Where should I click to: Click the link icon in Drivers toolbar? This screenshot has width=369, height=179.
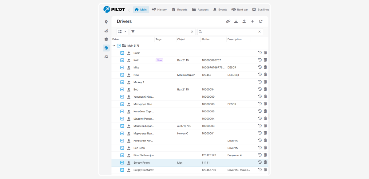pyautogui.click(x=228, y=21)
